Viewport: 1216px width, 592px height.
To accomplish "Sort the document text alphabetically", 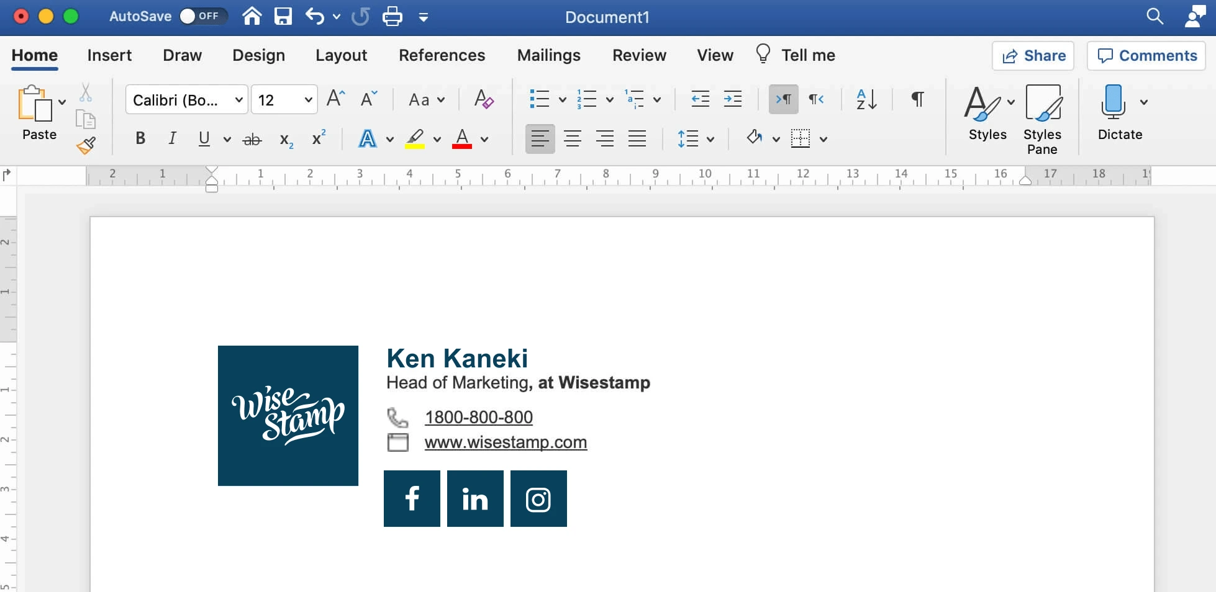I will coord(865,99).
